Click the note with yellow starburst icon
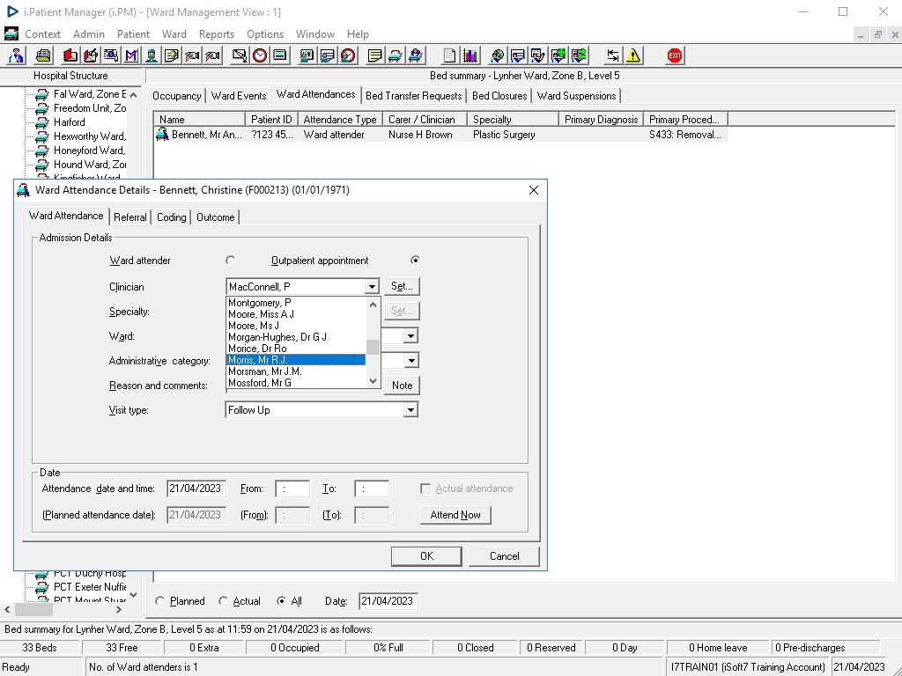The height and width of the screenshot is (676, 902). [172, 55]
